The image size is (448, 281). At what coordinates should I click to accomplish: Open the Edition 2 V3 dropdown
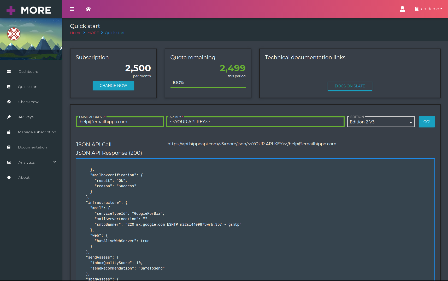381,122
